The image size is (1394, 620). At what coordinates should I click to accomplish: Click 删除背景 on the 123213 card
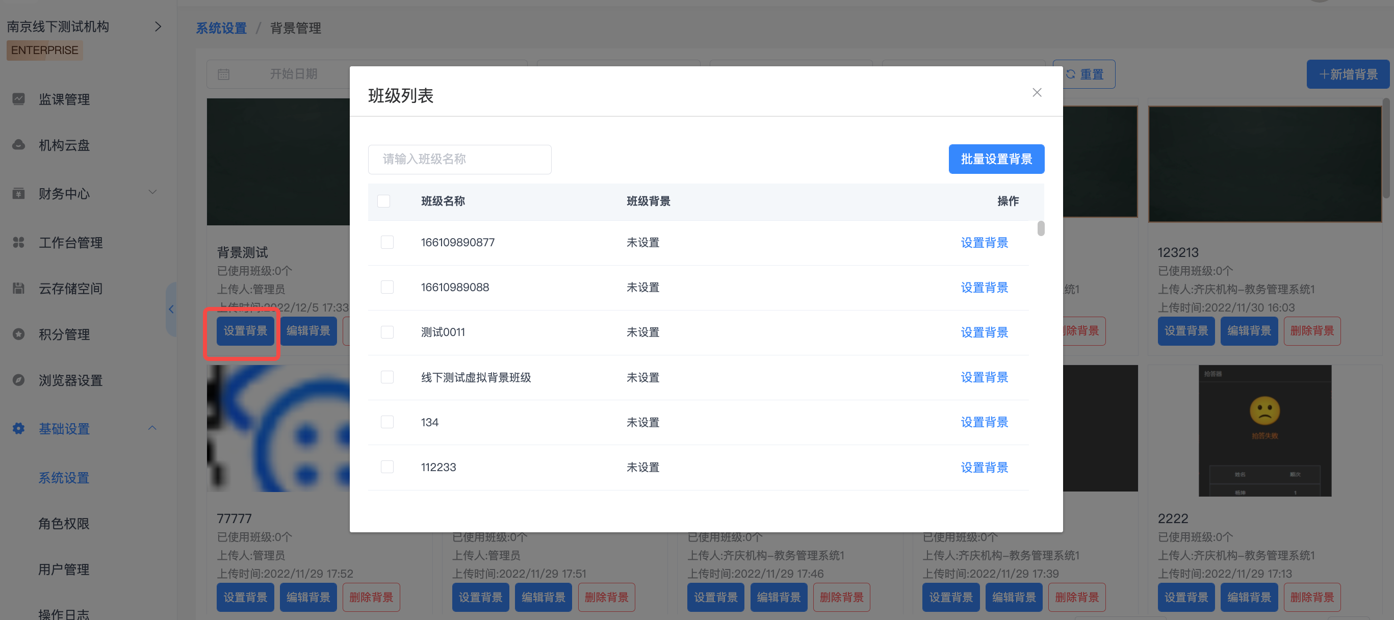(1311, 330)
